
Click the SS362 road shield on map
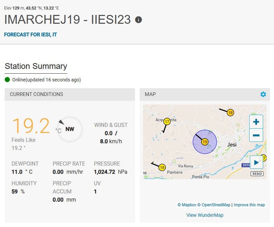point(257,174)
